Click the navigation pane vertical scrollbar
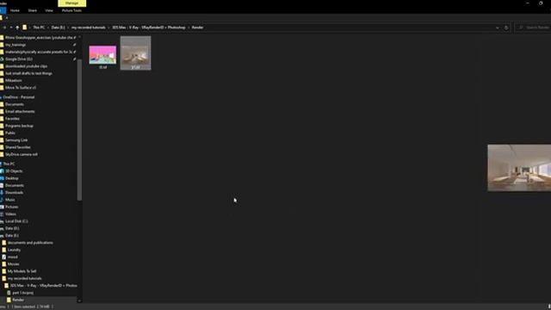The image size is (551, 310). (79, 130)
